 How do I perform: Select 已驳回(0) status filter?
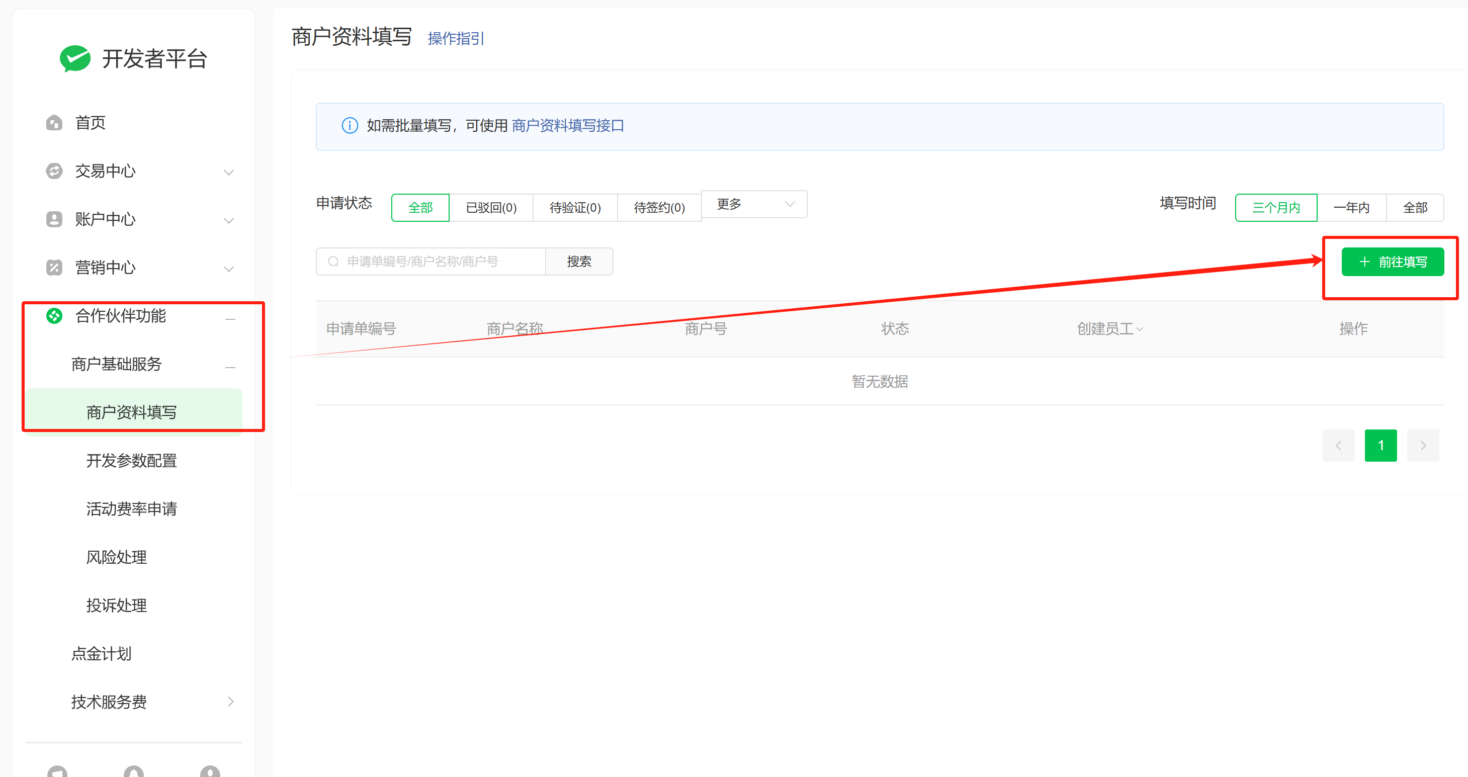pos(491,208)
